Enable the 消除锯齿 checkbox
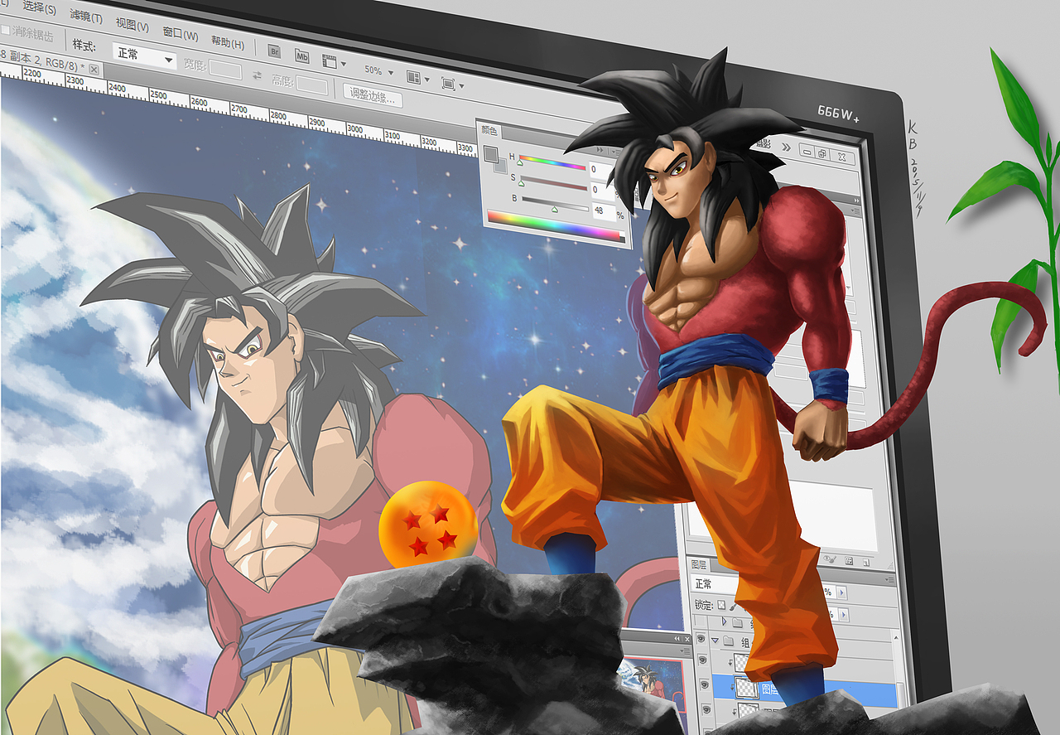1060x735 pixels. [5, 31]
